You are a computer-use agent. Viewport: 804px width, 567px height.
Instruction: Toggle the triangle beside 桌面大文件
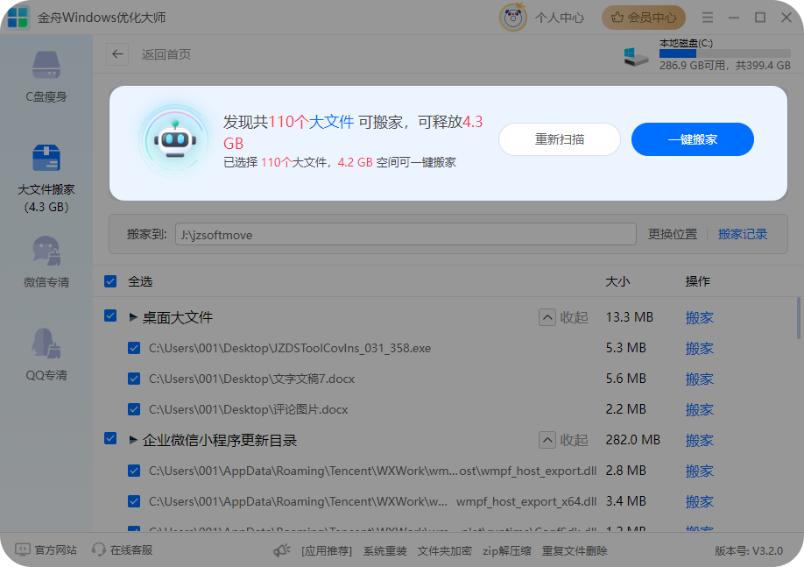coord(133,317)
